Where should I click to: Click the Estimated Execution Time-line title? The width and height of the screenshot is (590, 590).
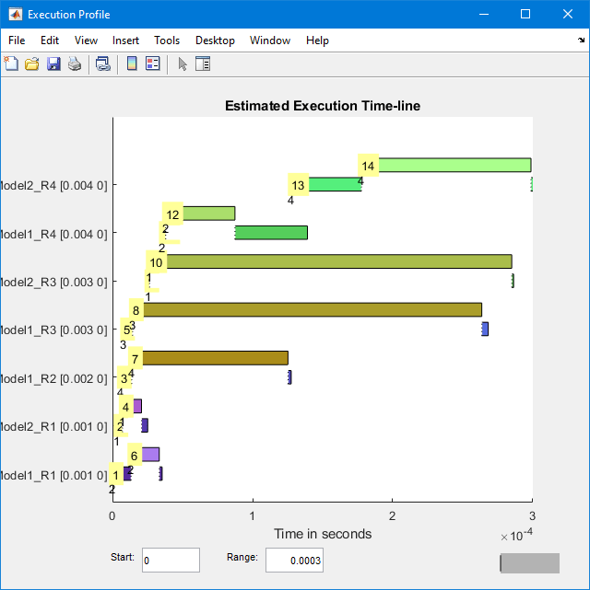pyautogui.click(x=323, y=106)
